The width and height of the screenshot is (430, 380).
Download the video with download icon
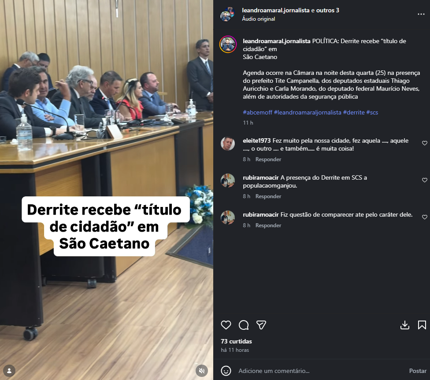pyautogui.click(x=405, y=325)
